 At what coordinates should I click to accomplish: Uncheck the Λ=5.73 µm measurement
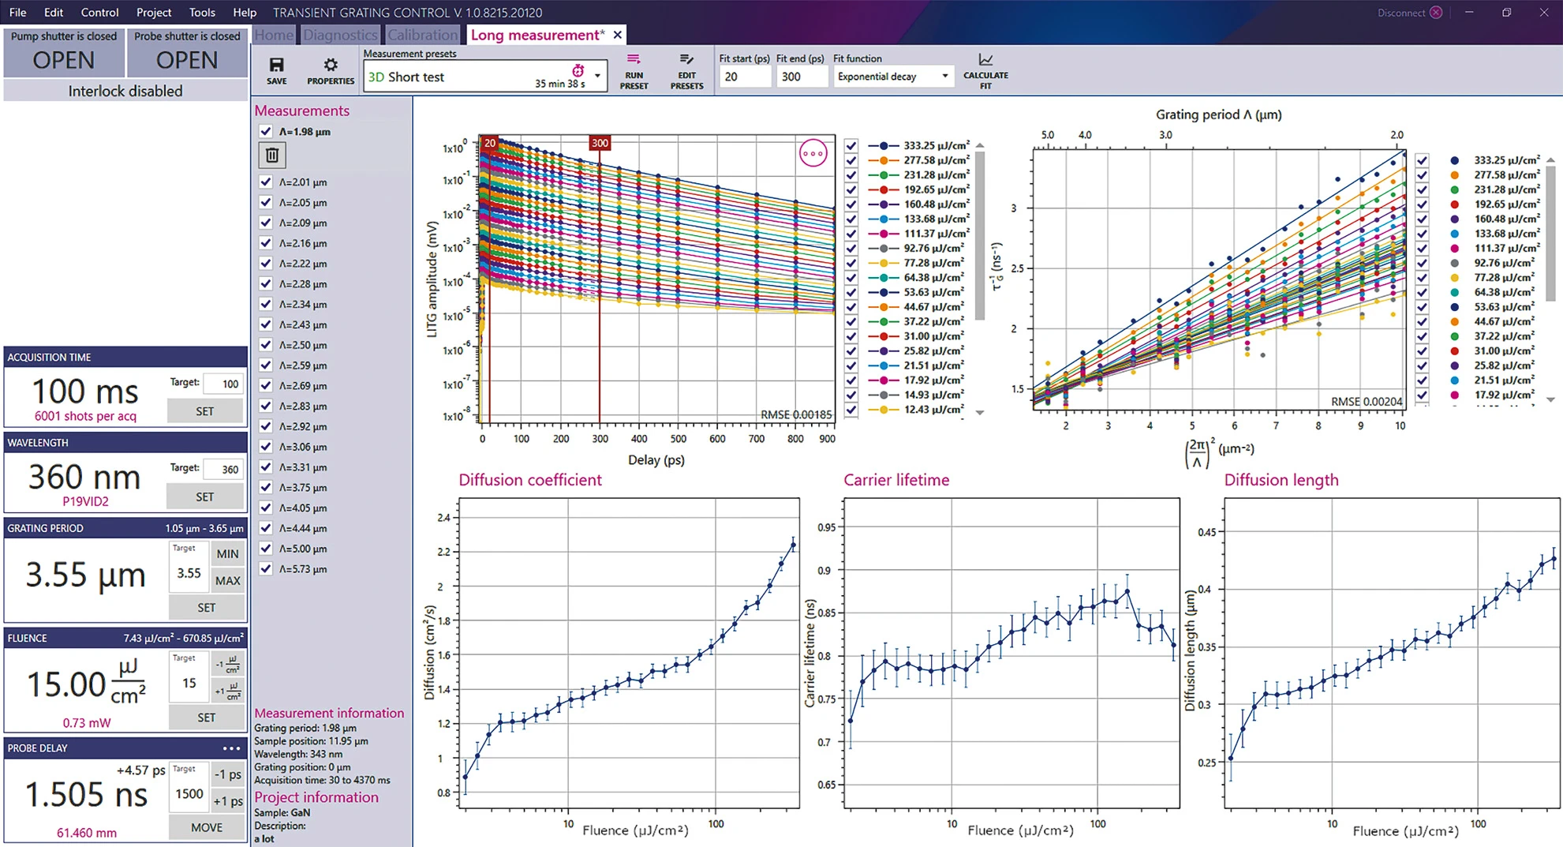click(266, 568)
